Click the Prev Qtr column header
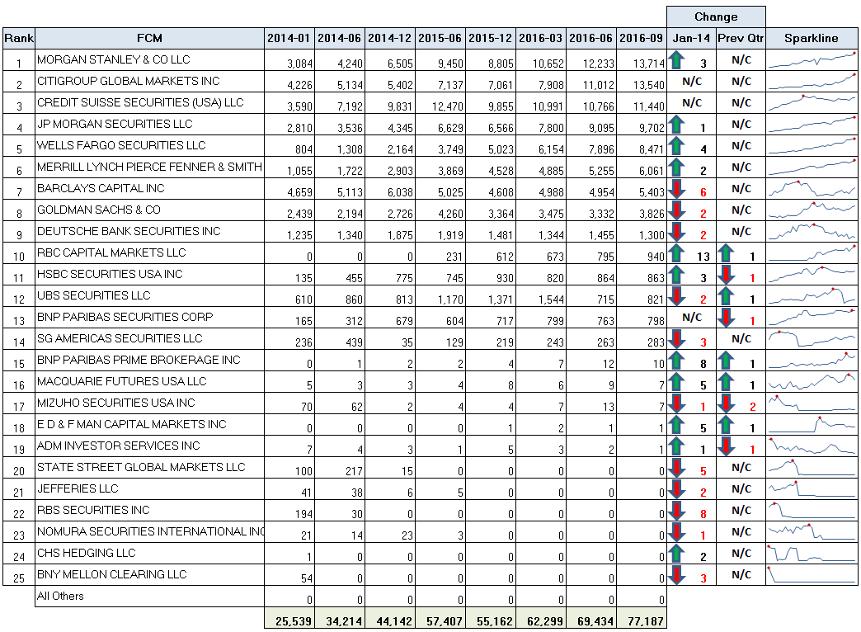 (741, 39)
